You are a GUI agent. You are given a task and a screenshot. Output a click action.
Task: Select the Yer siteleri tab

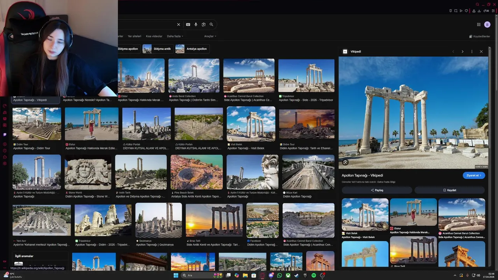click(x=135, y=36)
